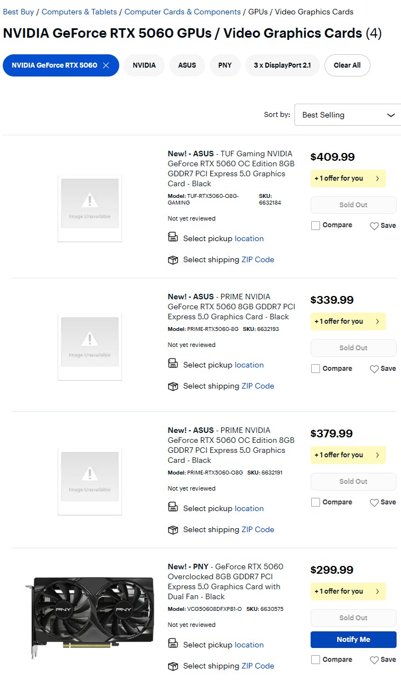Click the Notify Me button
Viewport: 401px width, 689px height.
click(353, 640)
